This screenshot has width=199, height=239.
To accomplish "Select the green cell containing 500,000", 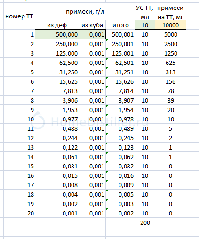I will (57, 34).
